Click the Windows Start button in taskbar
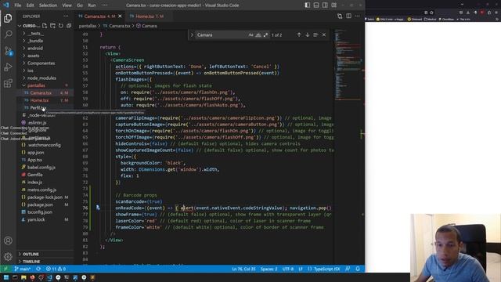 pyautogui.click(x=6, y=277)
